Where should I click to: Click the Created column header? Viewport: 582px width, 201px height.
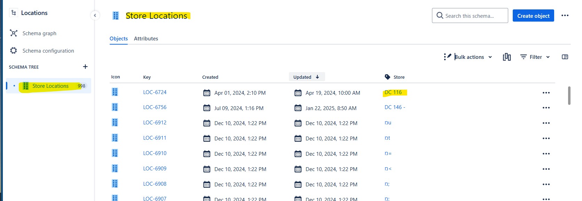pos(210,77)
